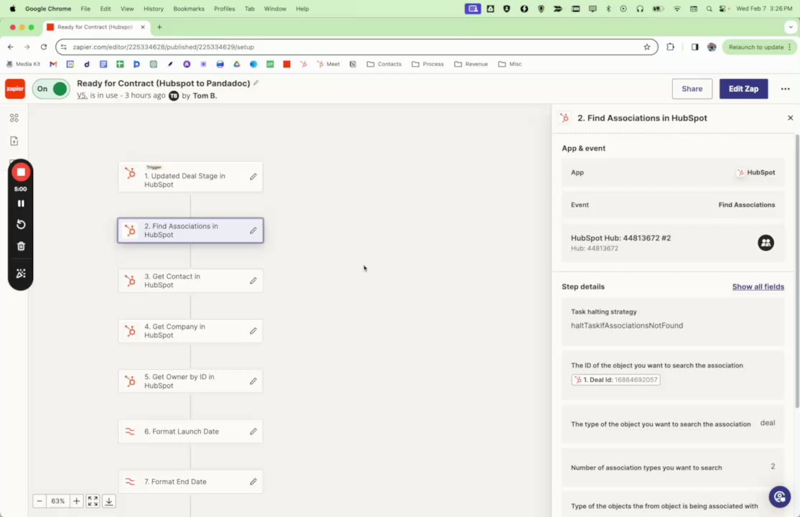Image resolution: width=800 pixels, height=517 pixels.
Task: Reload the page in Chrome
Action: point(44,47)
